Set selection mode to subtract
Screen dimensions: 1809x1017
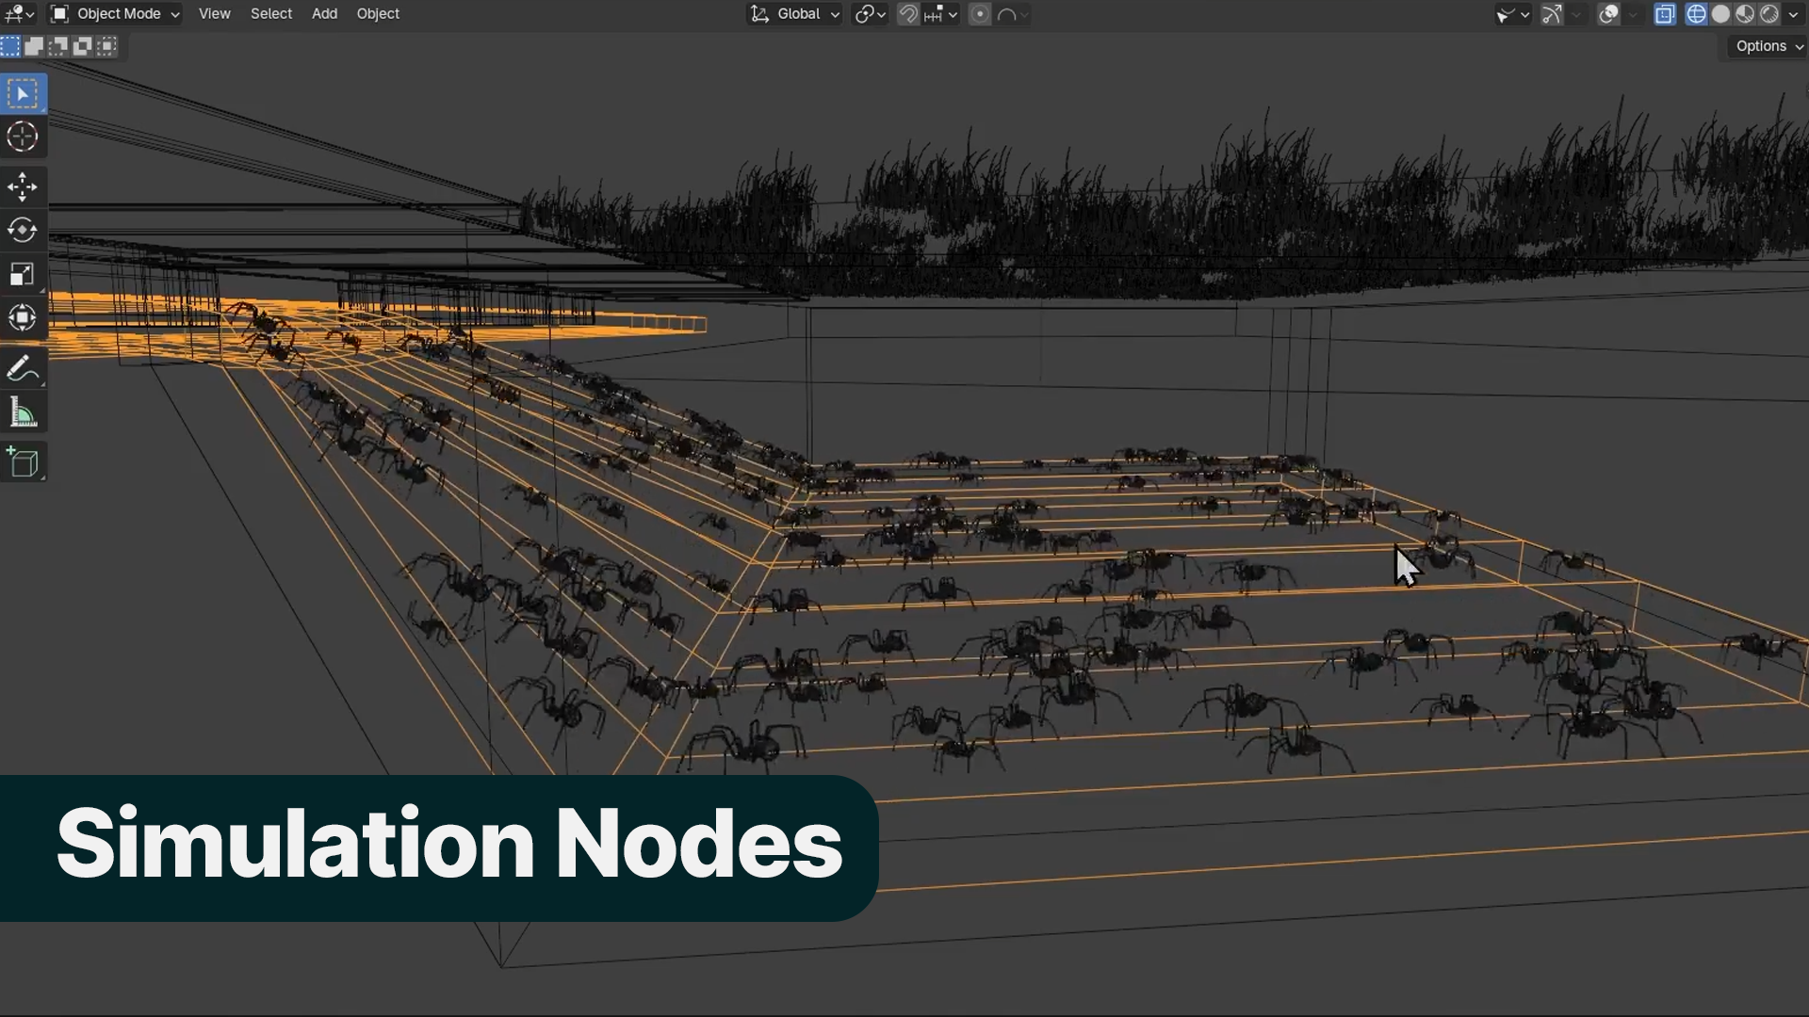[58, 46]
